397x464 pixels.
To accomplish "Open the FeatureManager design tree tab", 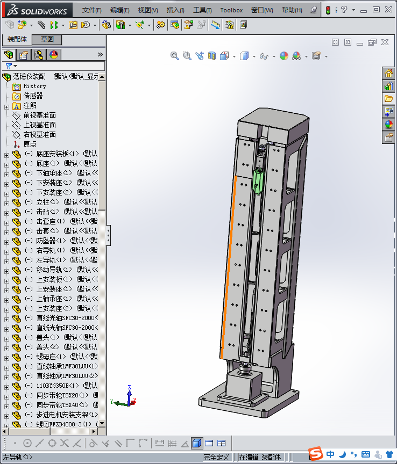I will (9, 54).
